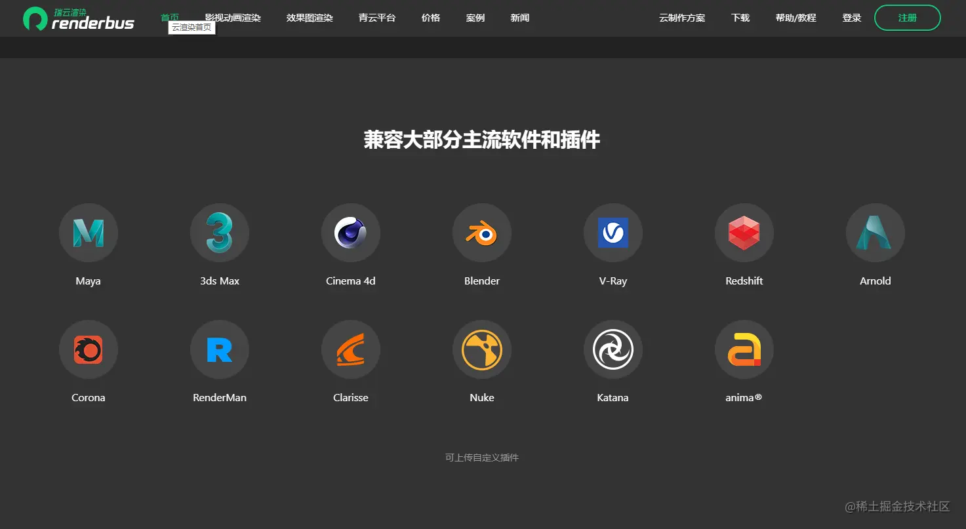
Task: Click the Katana icon
Action: [x=613, y=349]
